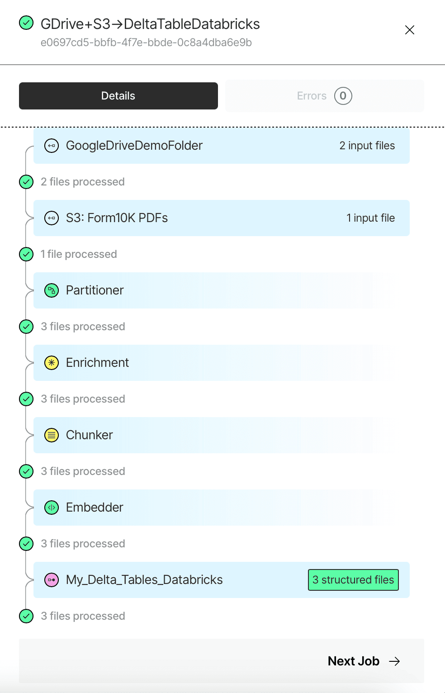
Task: Click the S3 Form10K PDFs connector icon
Action: (x=52, y=218)
